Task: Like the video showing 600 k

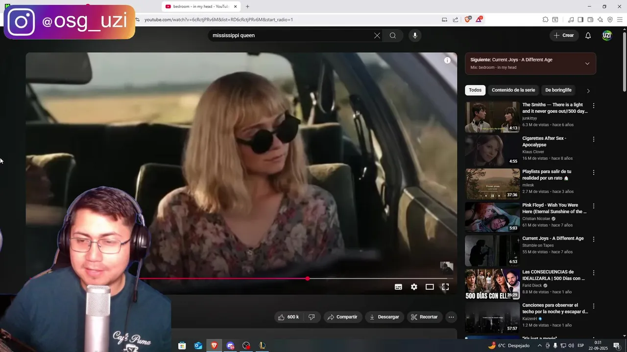Action: 289,317
